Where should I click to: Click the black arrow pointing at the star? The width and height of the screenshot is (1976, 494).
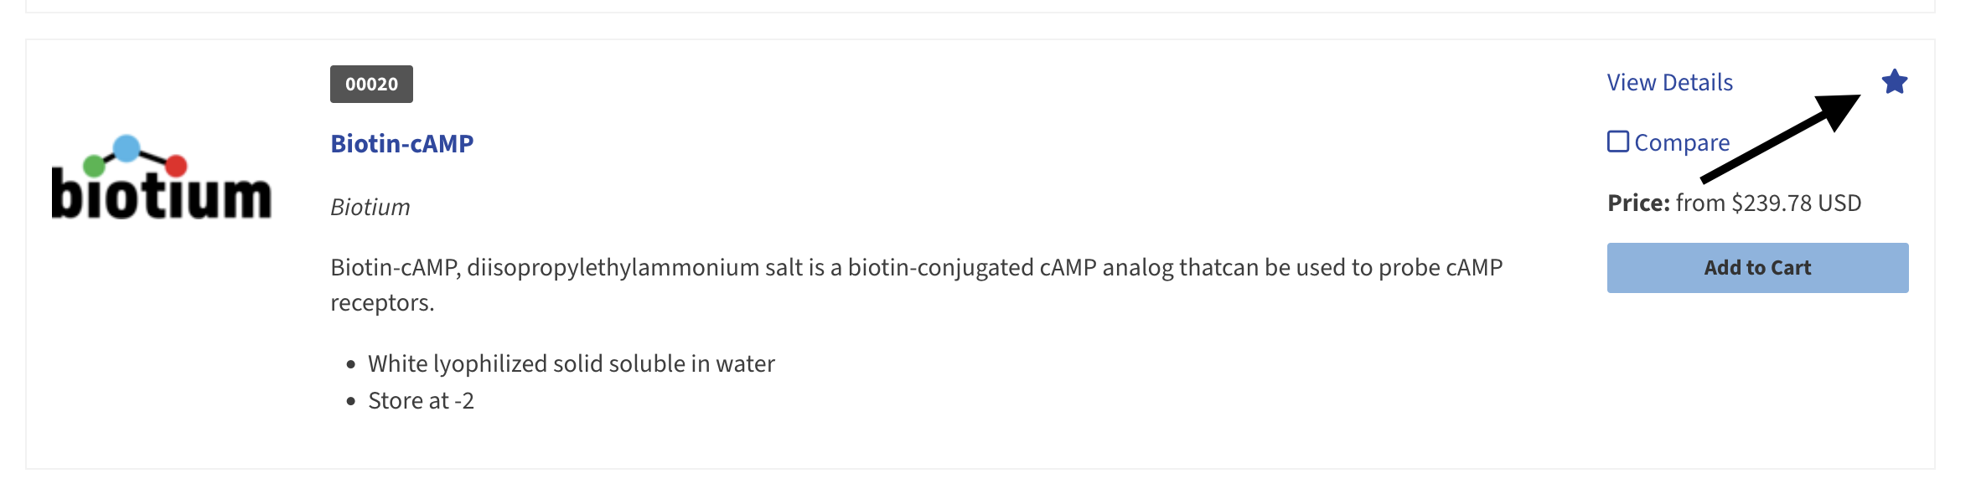pyautogui.click(x=1781, y=137)
